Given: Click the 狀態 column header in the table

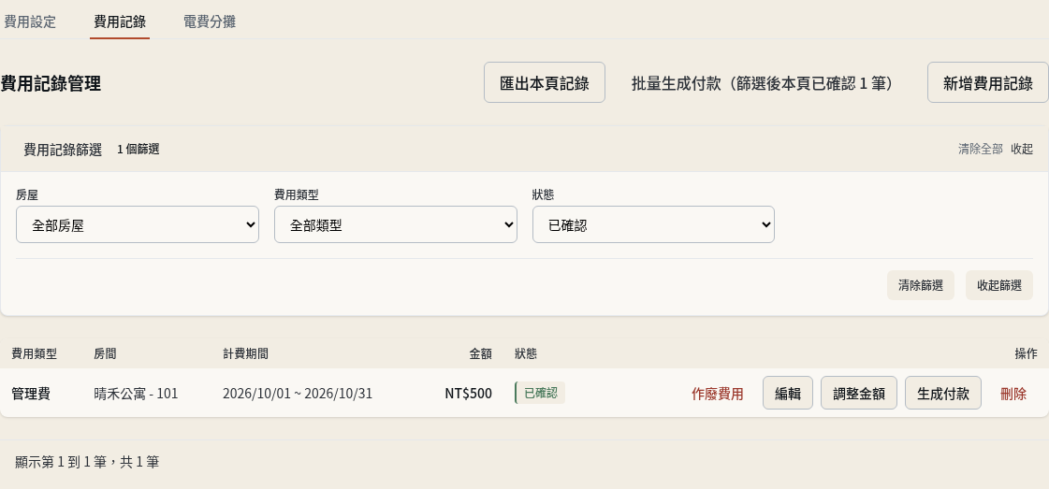Looking at the screenshot, I should point(526,353).
